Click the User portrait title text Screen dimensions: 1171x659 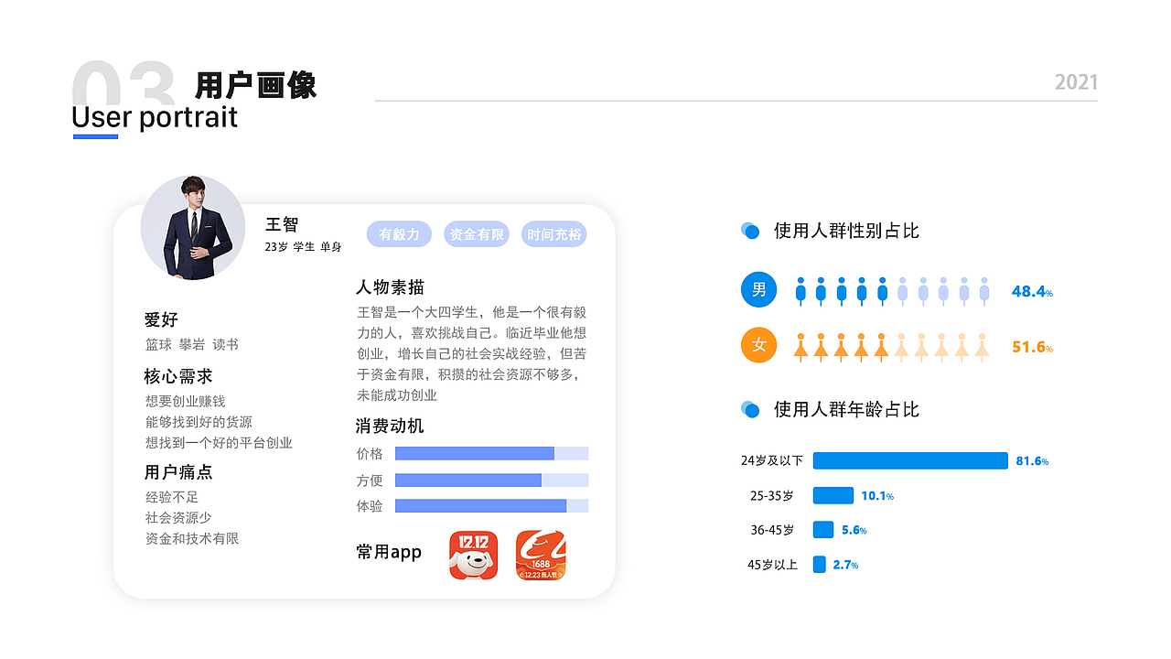(x=154, y=117)
